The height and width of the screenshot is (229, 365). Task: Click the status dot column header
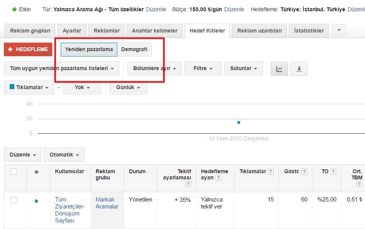(36, 172)
